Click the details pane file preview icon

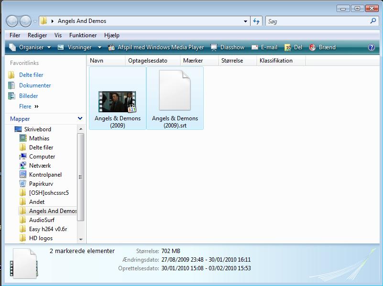24,264
